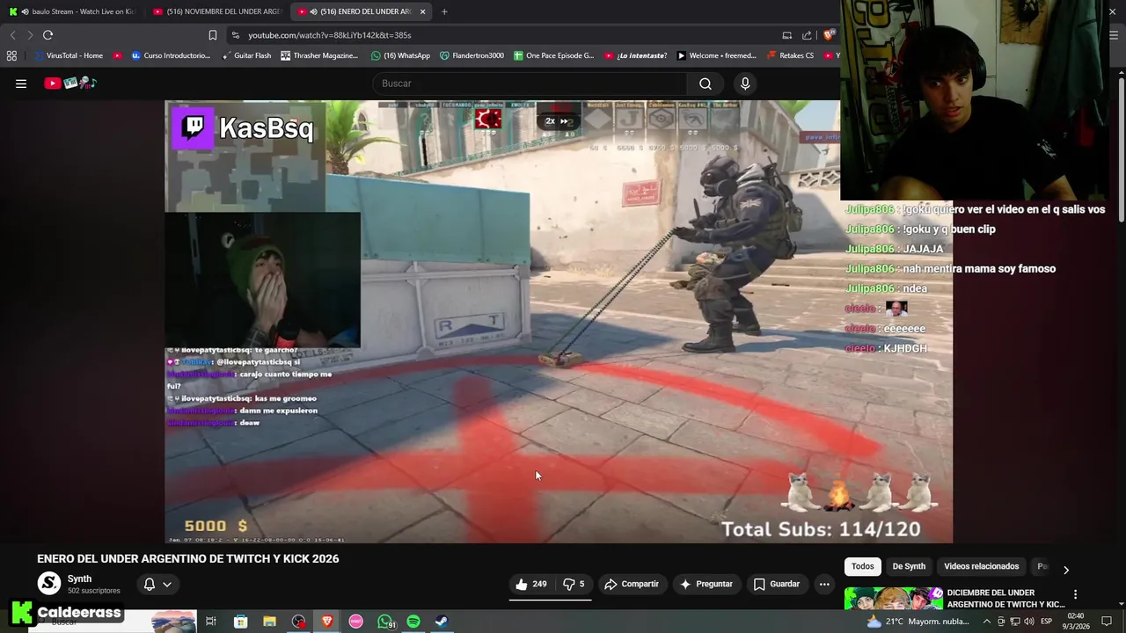Screen dimensions: 1126x633
Task: Open Microsoft Store from the taskbar
Action: pyautogui.click(x=240, y=622)
